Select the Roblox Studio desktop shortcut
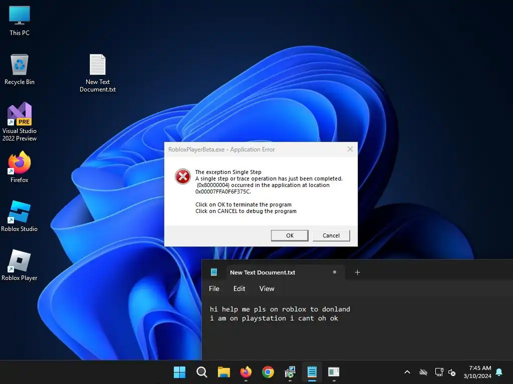Screen dimensions: 513x384 (x=20, y=216)
